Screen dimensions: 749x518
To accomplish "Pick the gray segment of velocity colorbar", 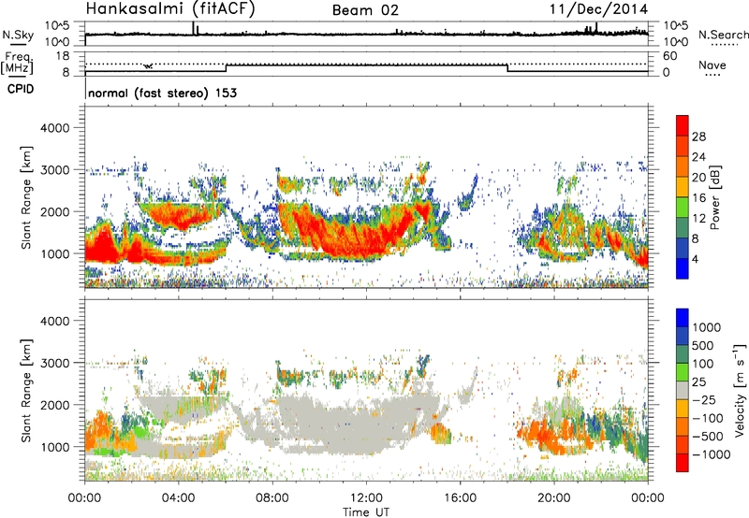I will click(x=683, y=390).
